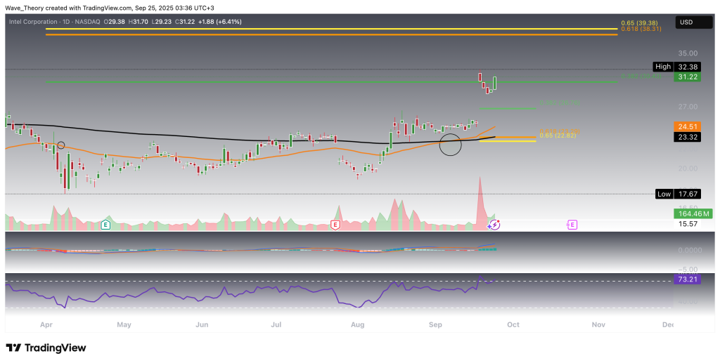720x363 pixels.
Task: Click the Apr label on time axis
Action: pyautogui.click(x=46, y=324)
